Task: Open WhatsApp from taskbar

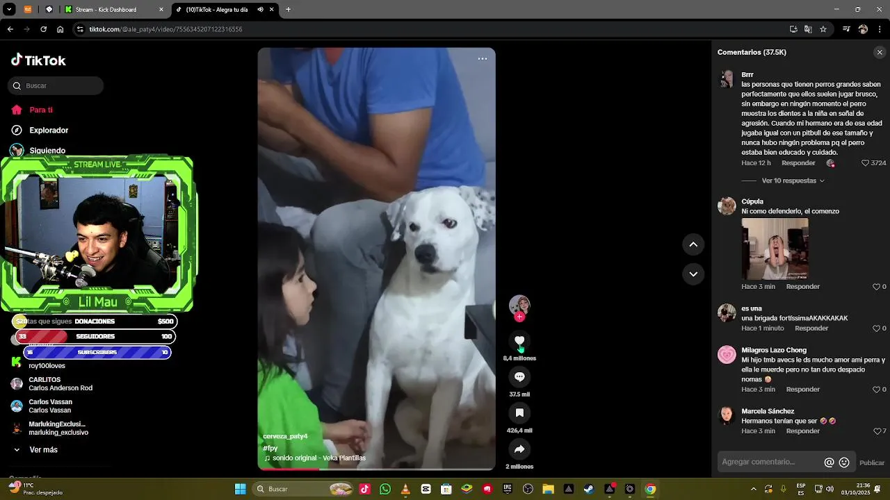Action: point(385,489)
